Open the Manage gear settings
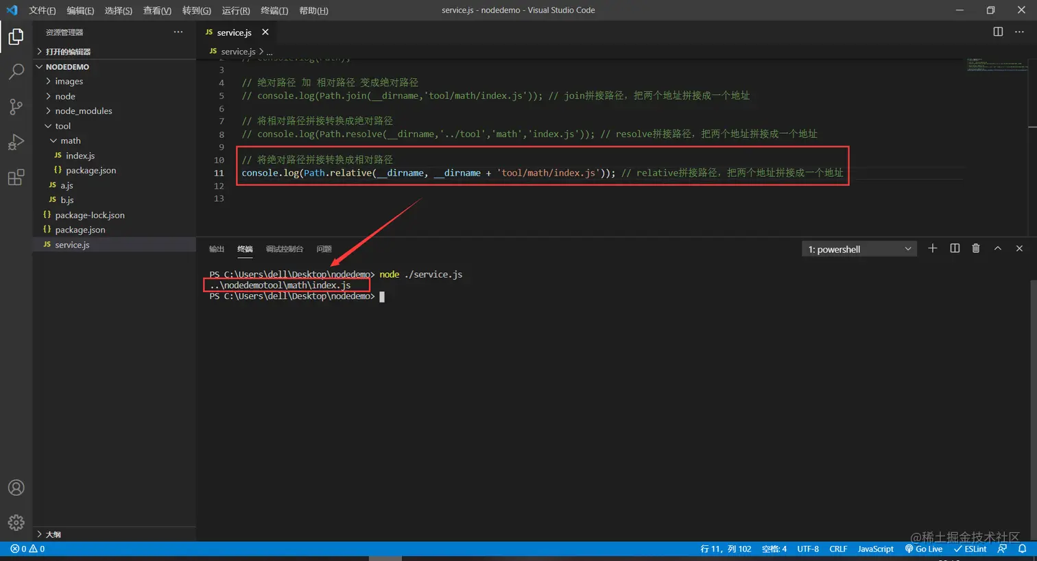 click(x=16, y=523)
